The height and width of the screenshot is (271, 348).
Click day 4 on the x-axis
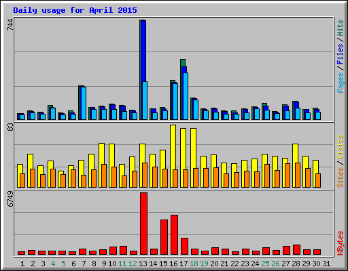pyautogui.click(x=53, y=264)
